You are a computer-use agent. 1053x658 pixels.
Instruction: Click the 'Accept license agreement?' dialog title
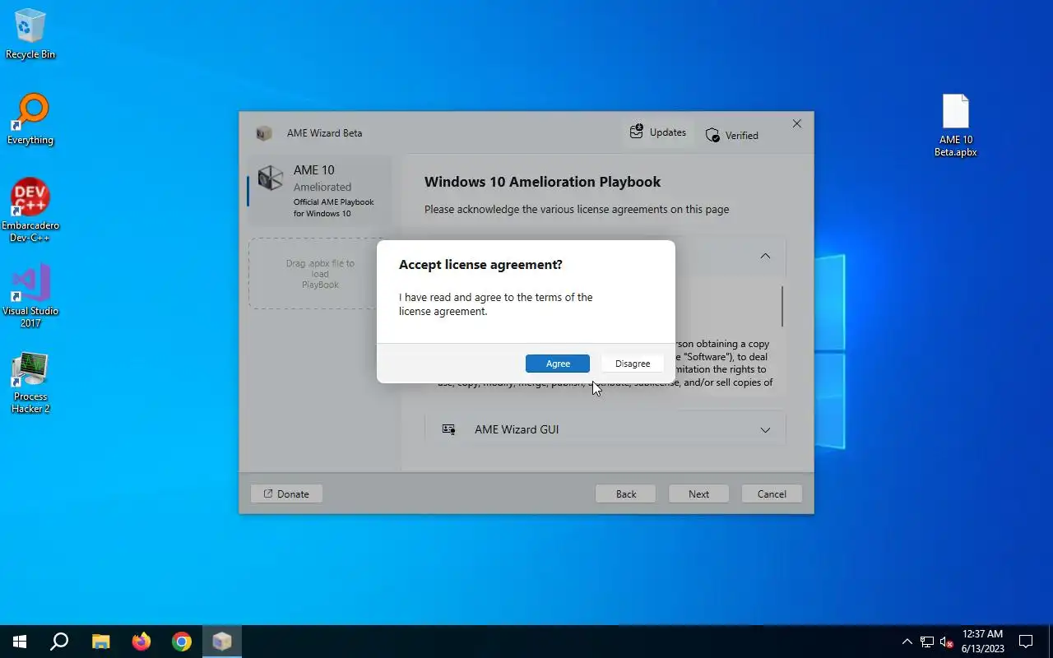[x=480, y=265]
